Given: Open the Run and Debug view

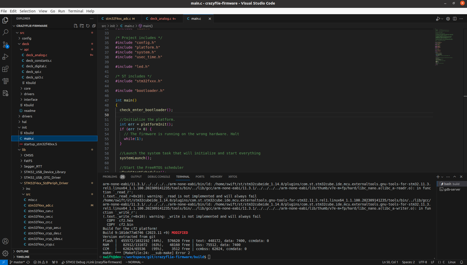Looking at the screenshot, I should (5, 57).
